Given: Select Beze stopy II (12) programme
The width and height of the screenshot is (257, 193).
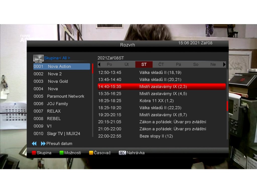Looking at the screenshot, I should click(162, 136).
